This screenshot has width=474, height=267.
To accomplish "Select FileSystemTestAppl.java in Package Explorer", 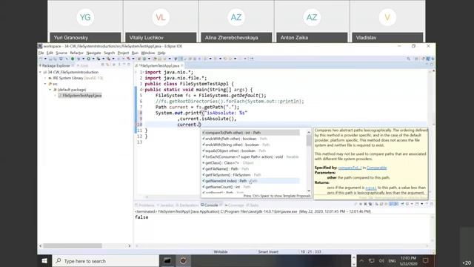I will pos(80,96).
